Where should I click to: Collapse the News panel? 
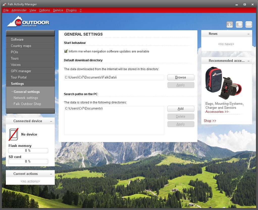coord(249,34)
